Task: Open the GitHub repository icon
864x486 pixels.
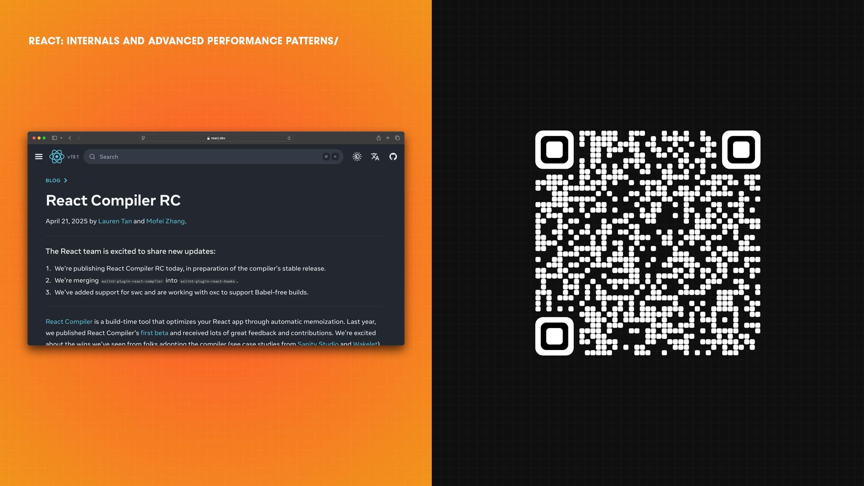Action: [393, 157]
